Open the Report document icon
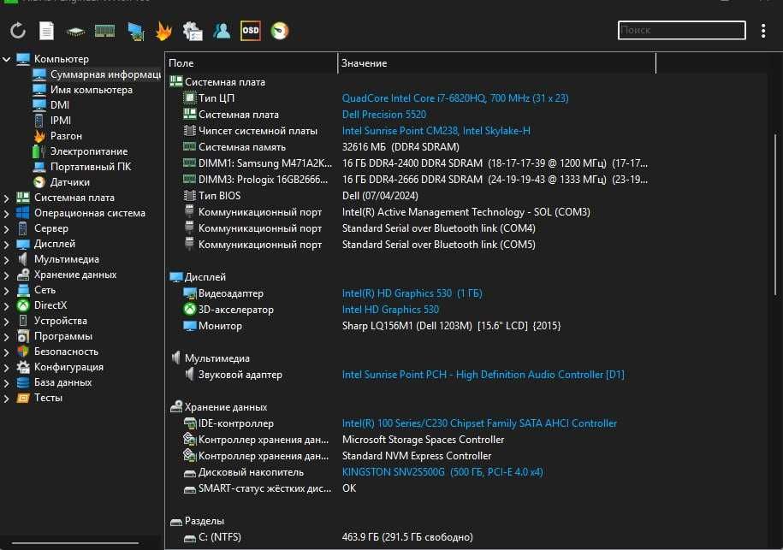Image resolution: width=783 pixels, height=550 pixels. [46, 31]
